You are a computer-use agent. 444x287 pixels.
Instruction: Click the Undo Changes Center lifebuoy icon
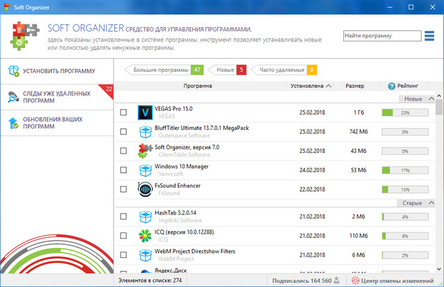(x=356, y=281)
